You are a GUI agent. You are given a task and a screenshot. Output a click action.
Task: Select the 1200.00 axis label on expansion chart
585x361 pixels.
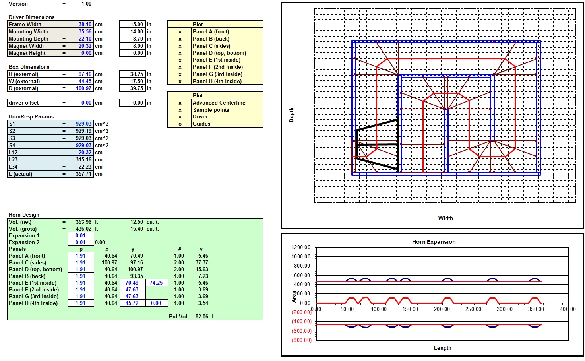(x=301, y=247)
